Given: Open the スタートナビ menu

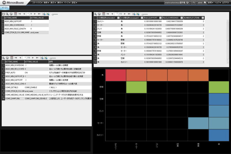Looking at the screenshot, I should 37,3.
